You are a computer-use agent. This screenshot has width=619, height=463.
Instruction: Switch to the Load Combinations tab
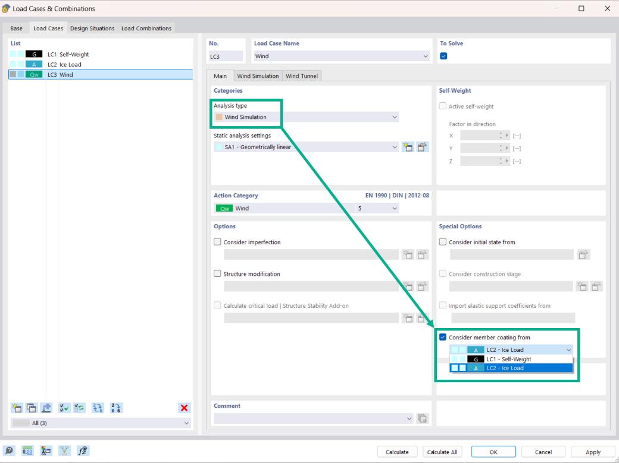pos(146,29)
